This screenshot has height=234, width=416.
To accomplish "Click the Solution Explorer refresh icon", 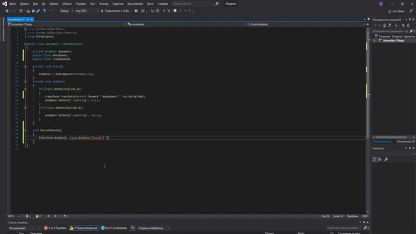I will [x=408, y=25].
